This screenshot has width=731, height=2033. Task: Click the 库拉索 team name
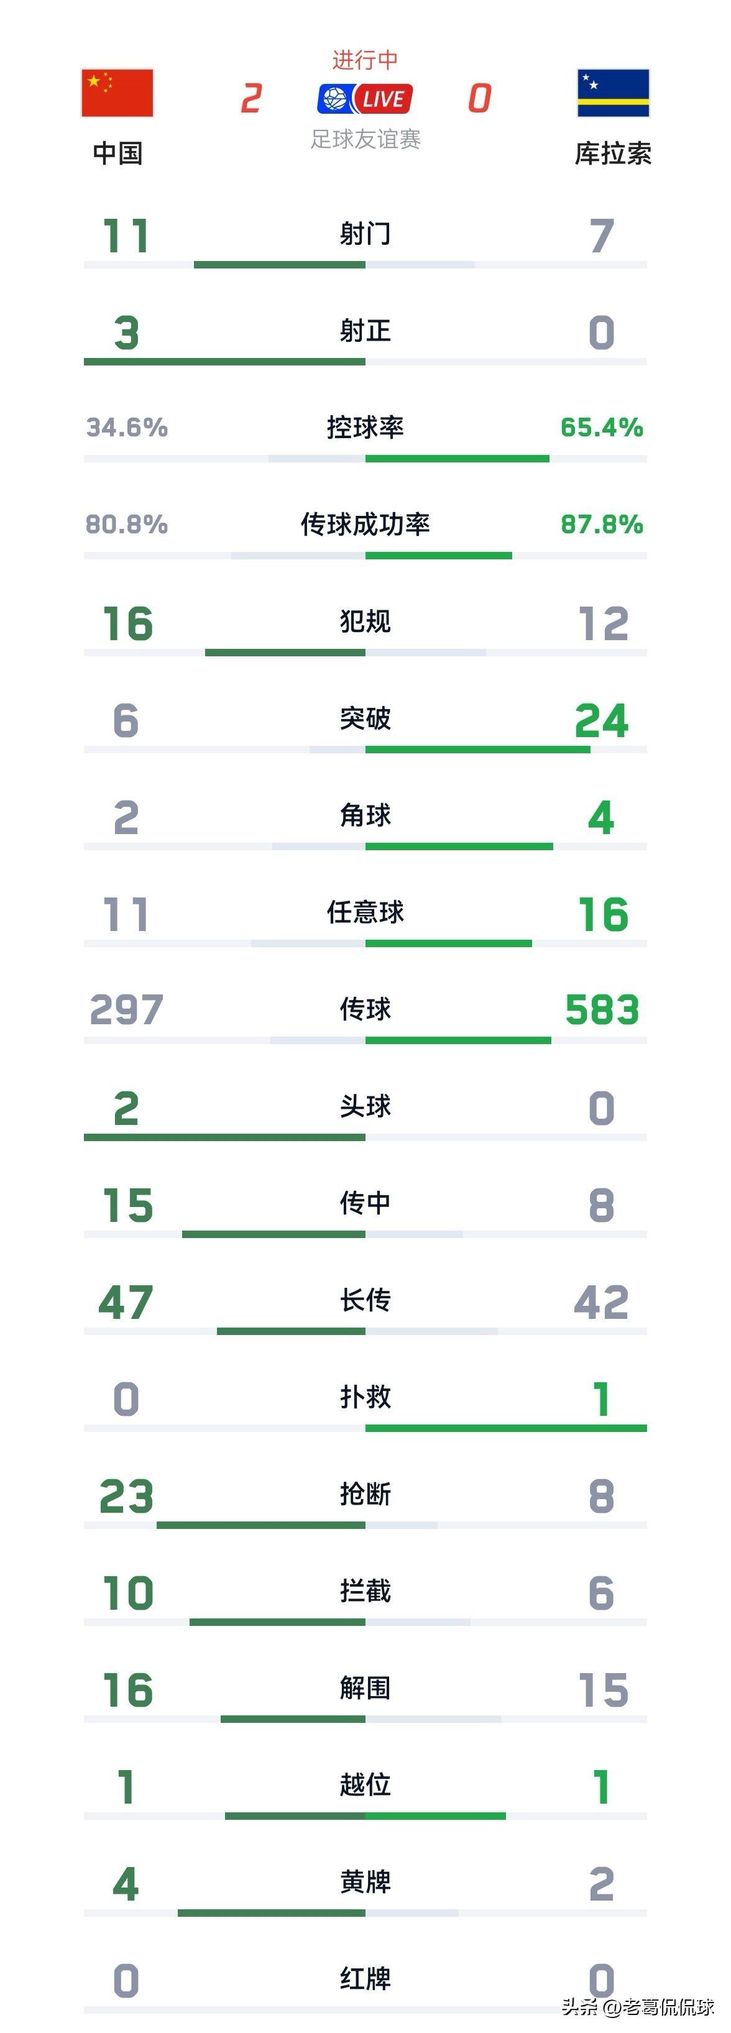[x=613, y=153]
